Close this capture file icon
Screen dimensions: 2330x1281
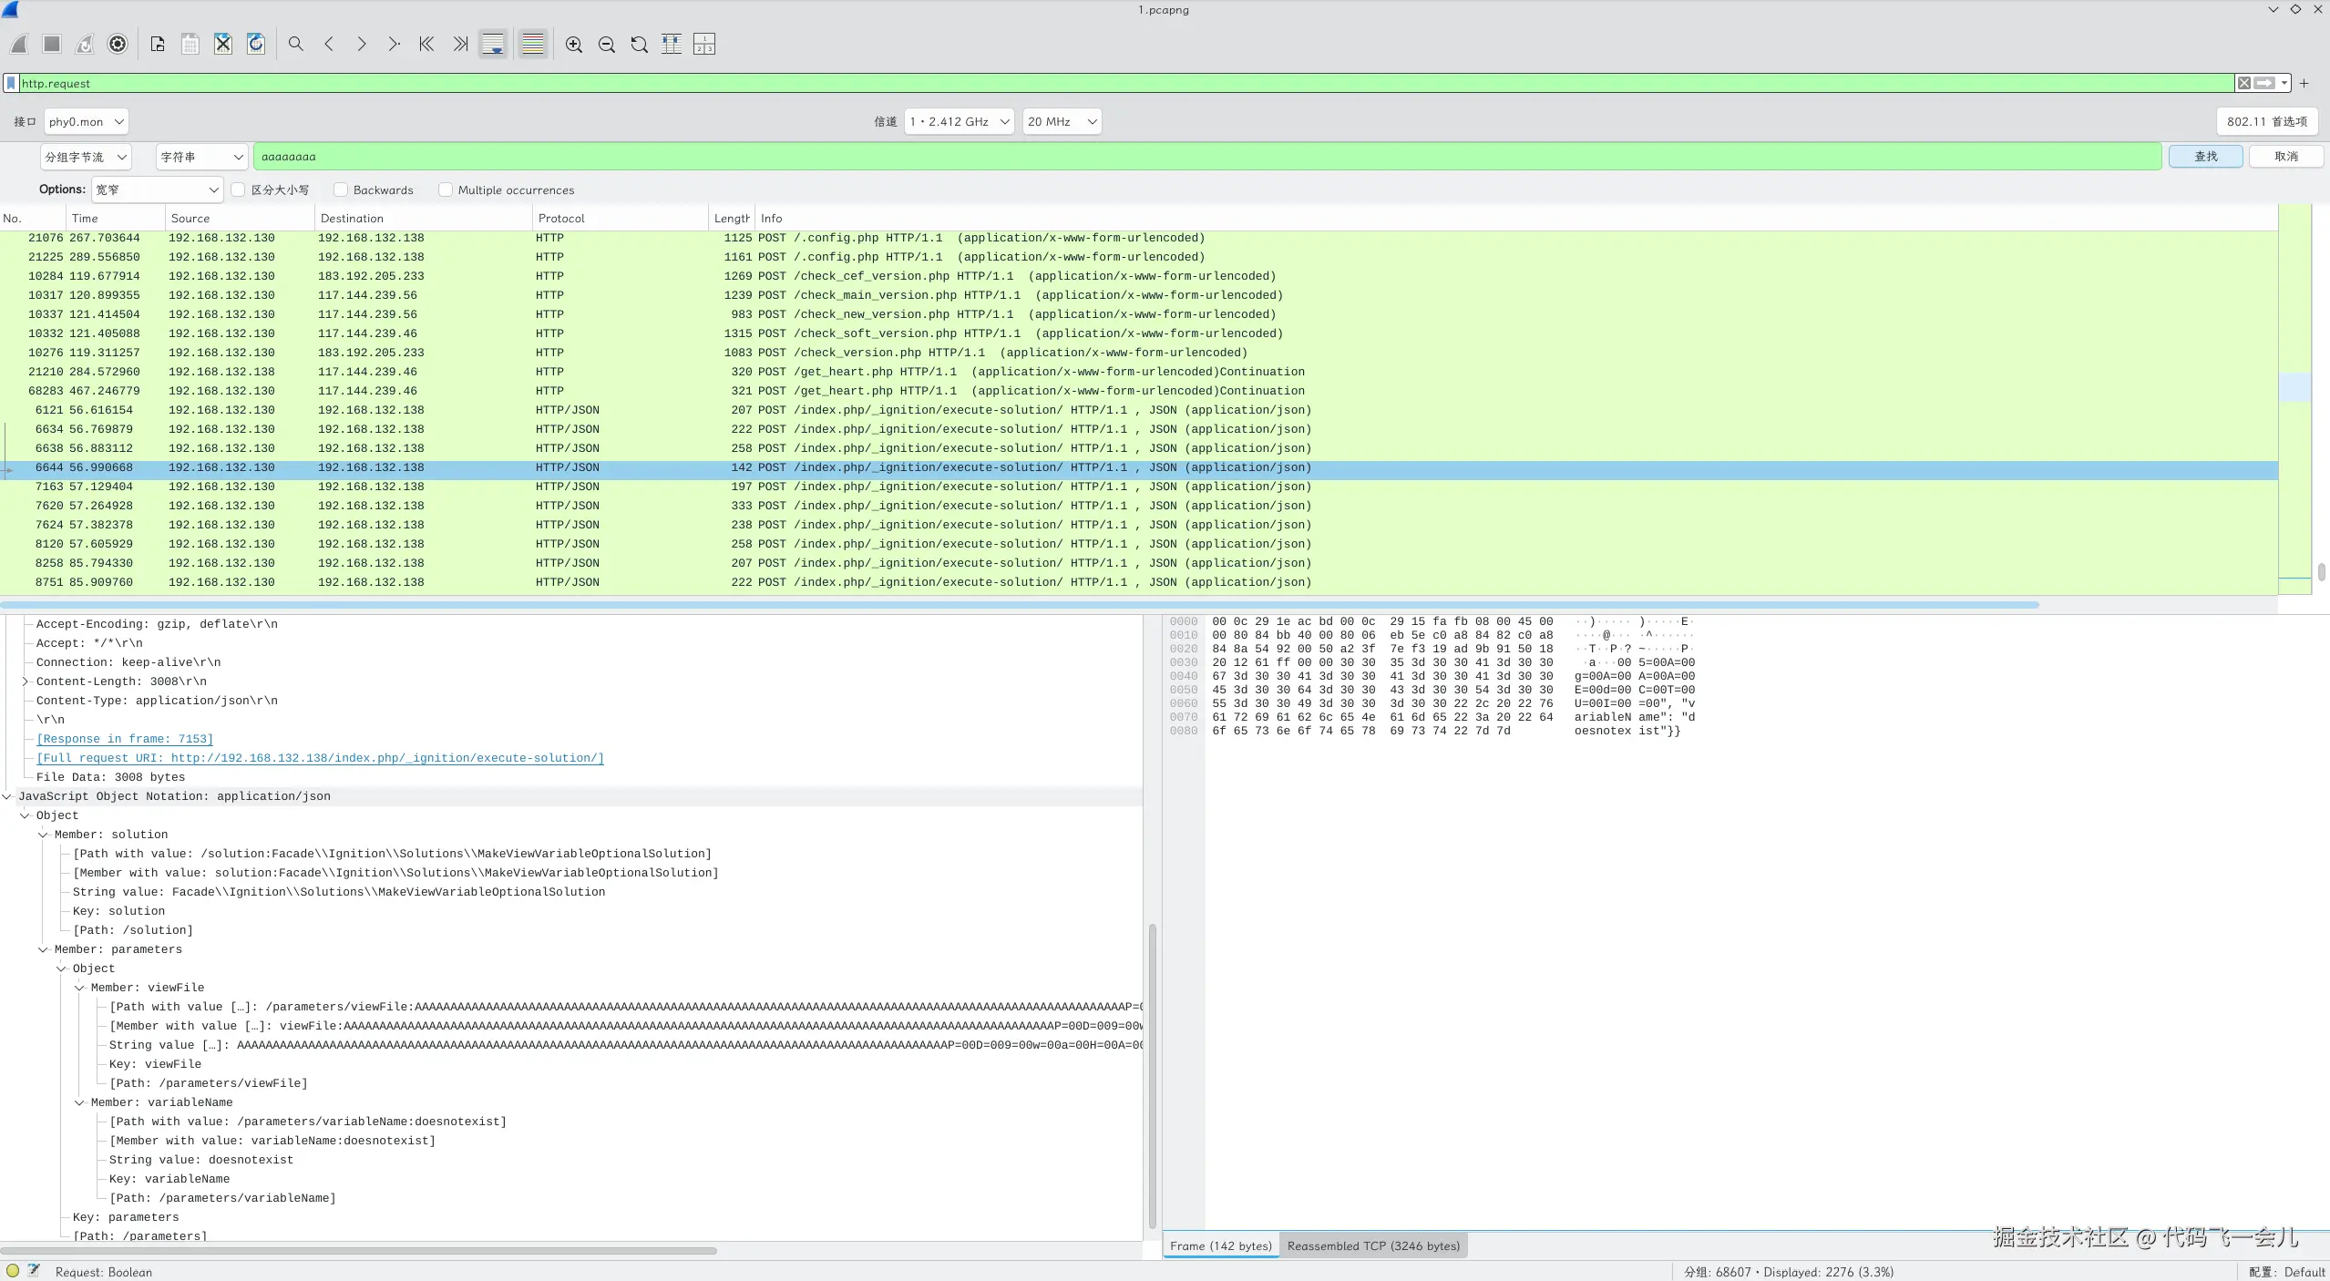click(x=223, y=44)
